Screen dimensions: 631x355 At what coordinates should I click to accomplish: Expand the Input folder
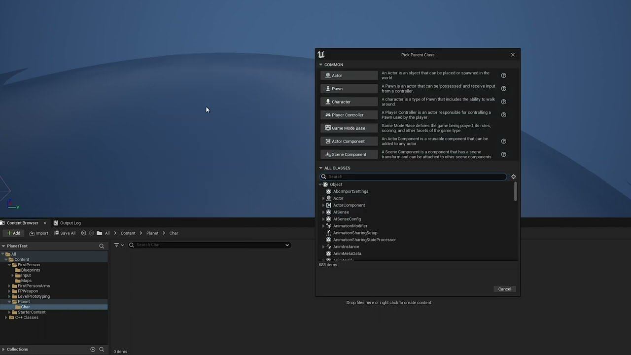[13, 276]
